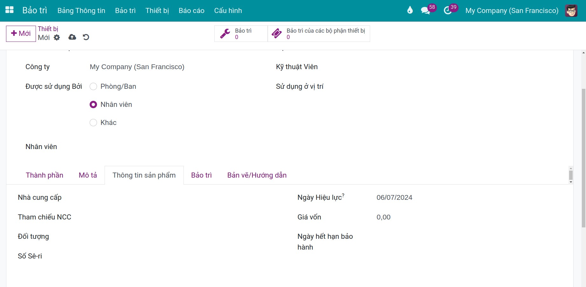This screenshot has width=586, height=287.
Task: Open the chat messages icon with 58 badge
Action: [x=425, y=10]
